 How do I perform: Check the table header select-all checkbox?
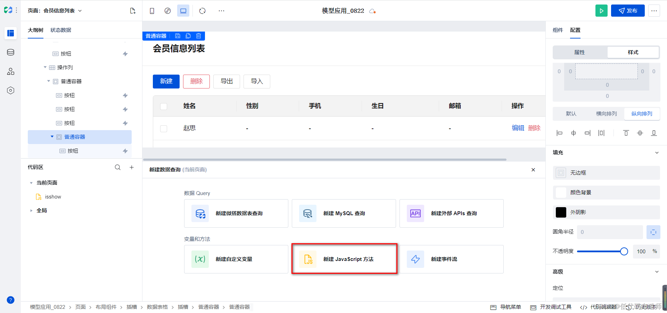coord(164,106)
